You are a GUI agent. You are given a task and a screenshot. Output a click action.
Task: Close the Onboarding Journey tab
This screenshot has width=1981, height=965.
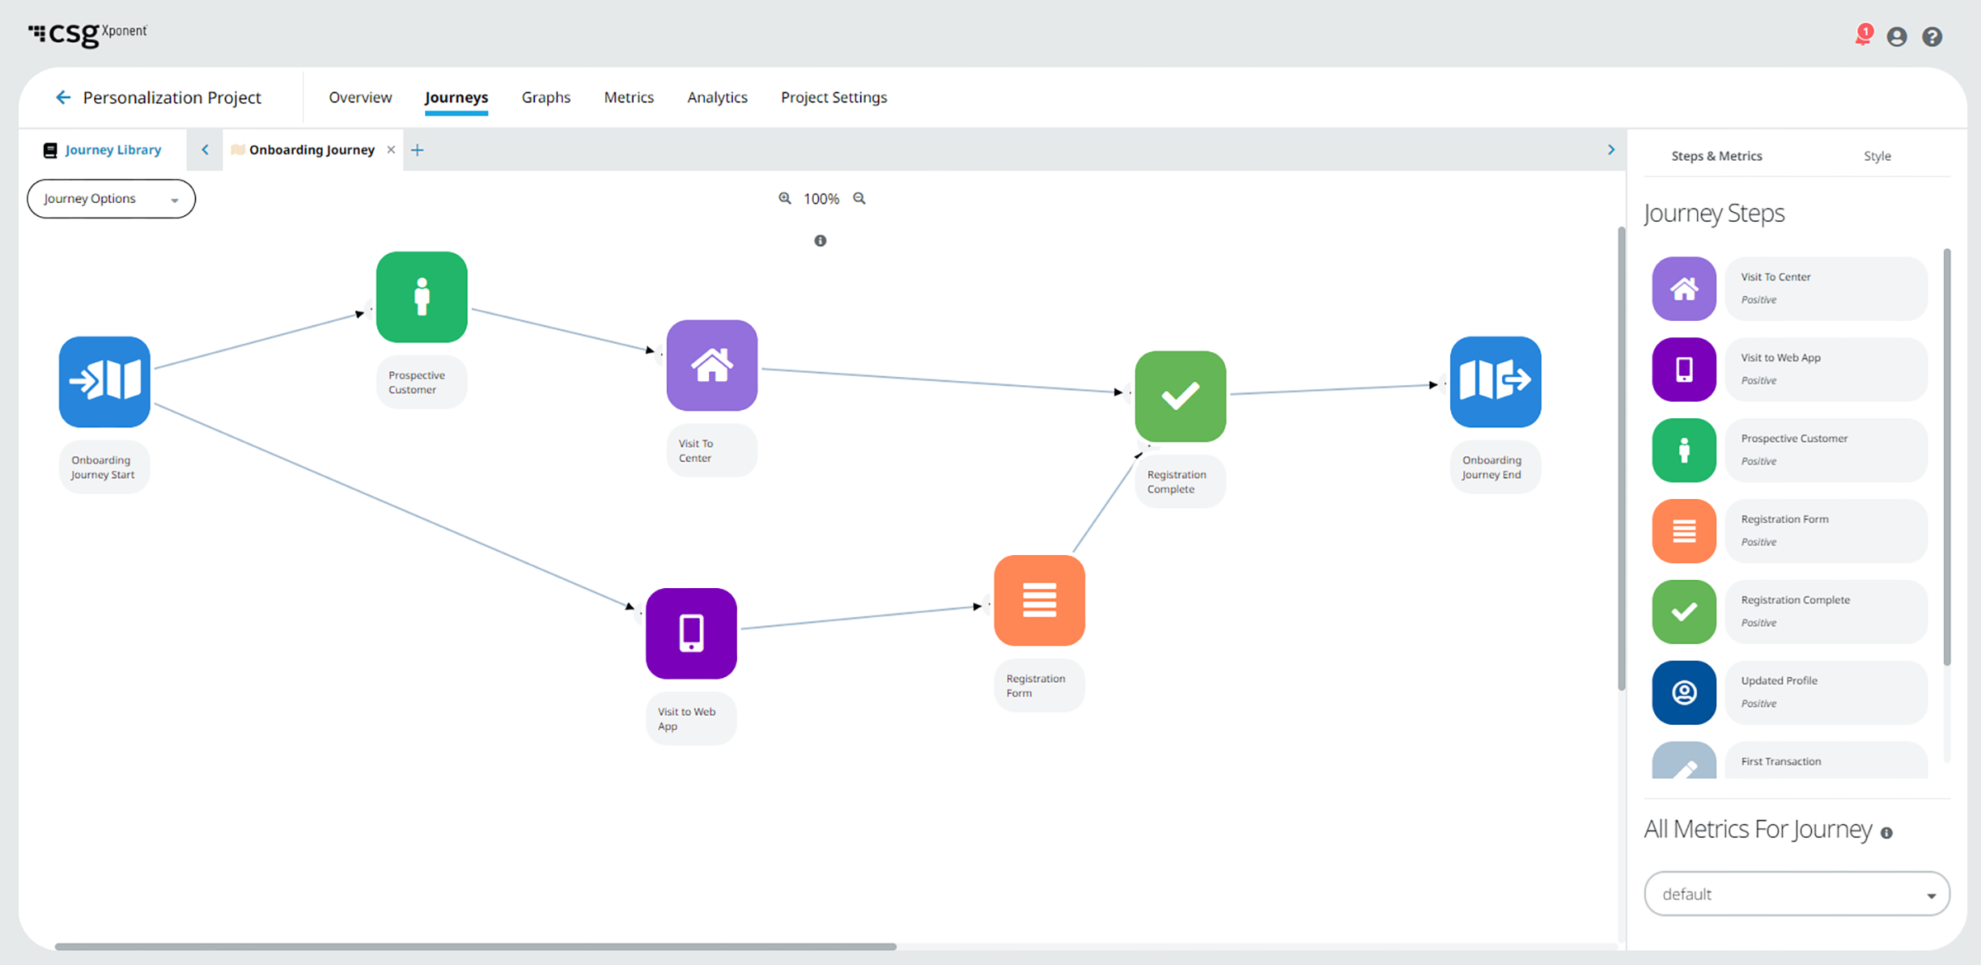tap(391, 150)
